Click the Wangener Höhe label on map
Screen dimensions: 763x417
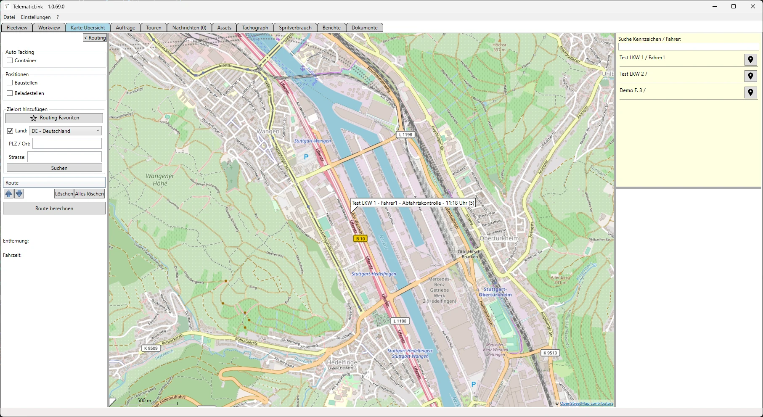pos(160,179)
